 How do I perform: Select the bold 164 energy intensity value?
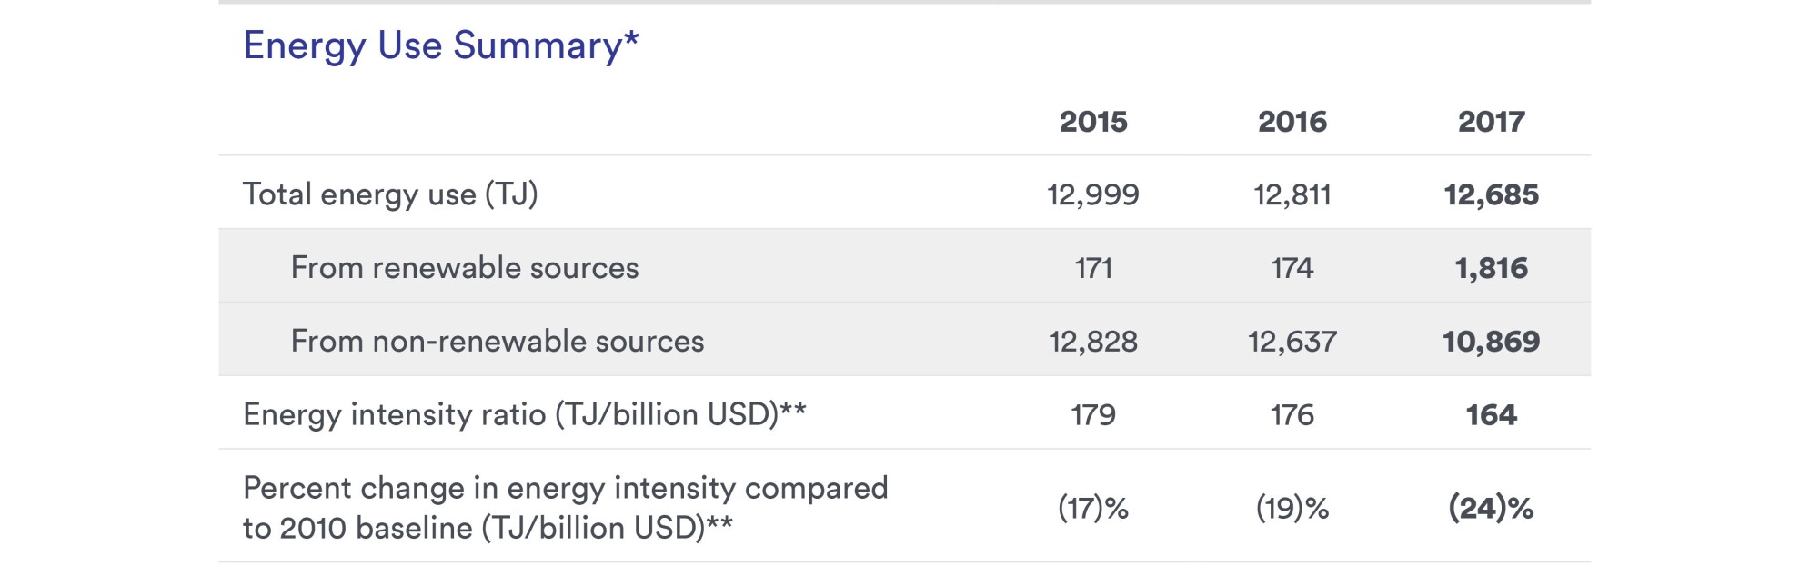[x=1492, y=415]
